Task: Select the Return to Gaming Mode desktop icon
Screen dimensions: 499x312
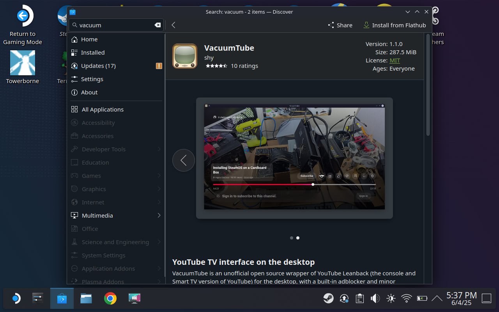Action: (x=23, y=25)
